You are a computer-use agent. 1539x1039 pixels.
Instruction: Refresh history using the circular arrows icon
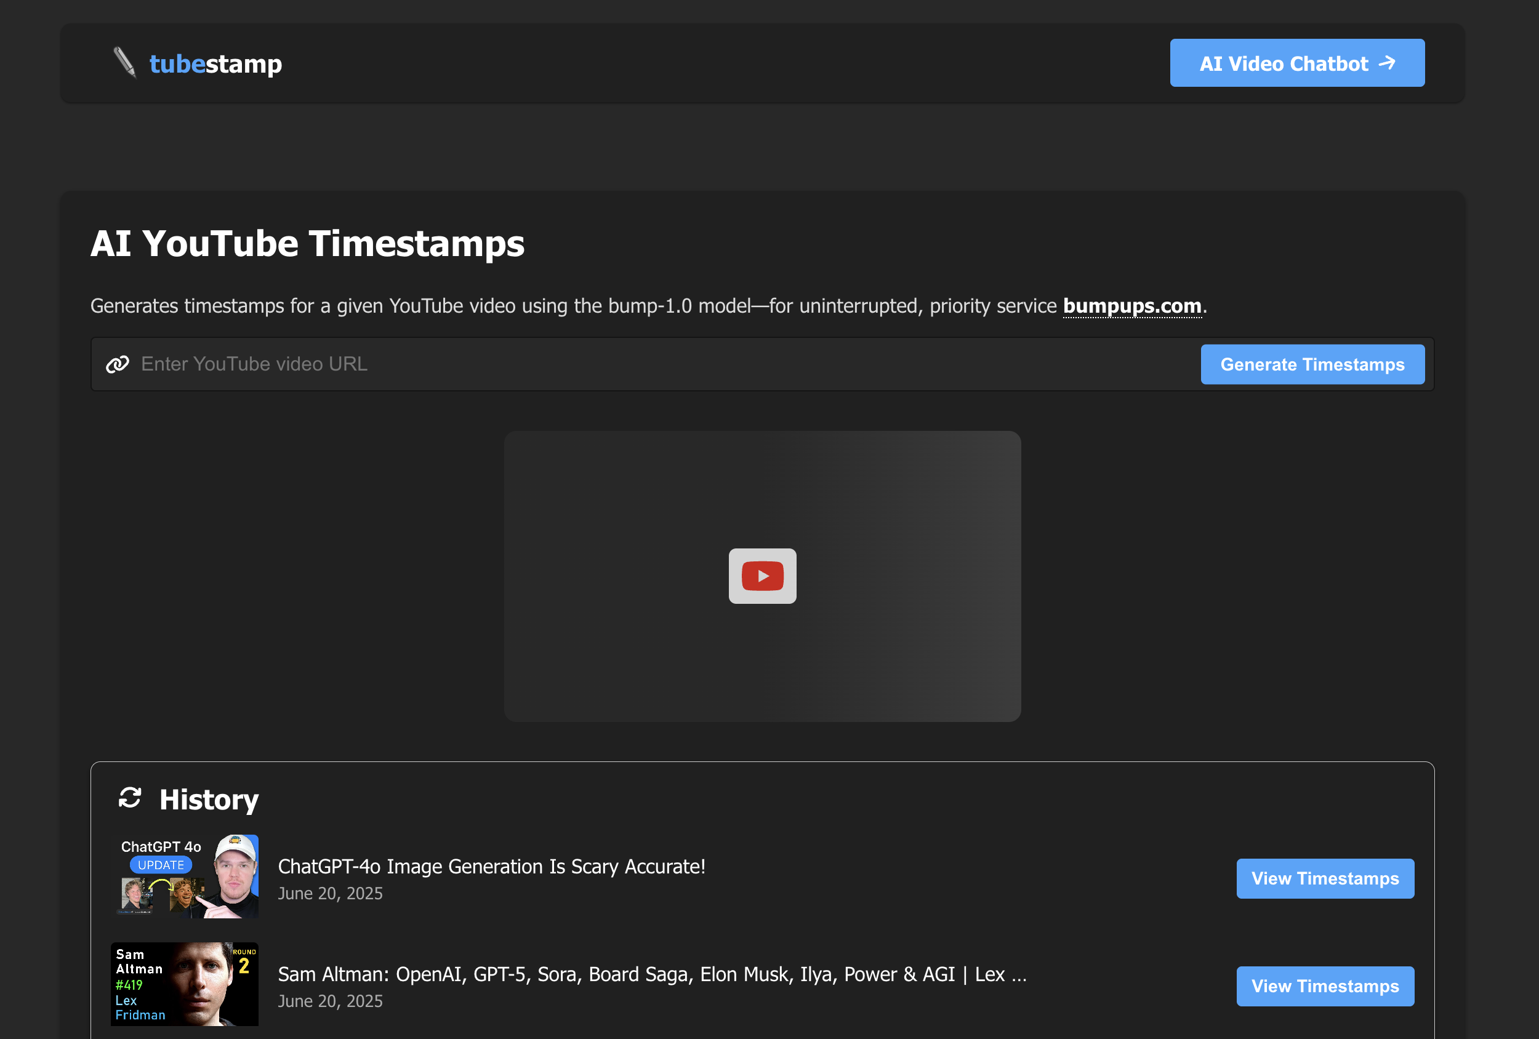pyautogui.click(x=130, y=798)
